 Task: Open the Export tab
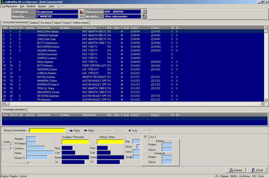click(66, 23)
